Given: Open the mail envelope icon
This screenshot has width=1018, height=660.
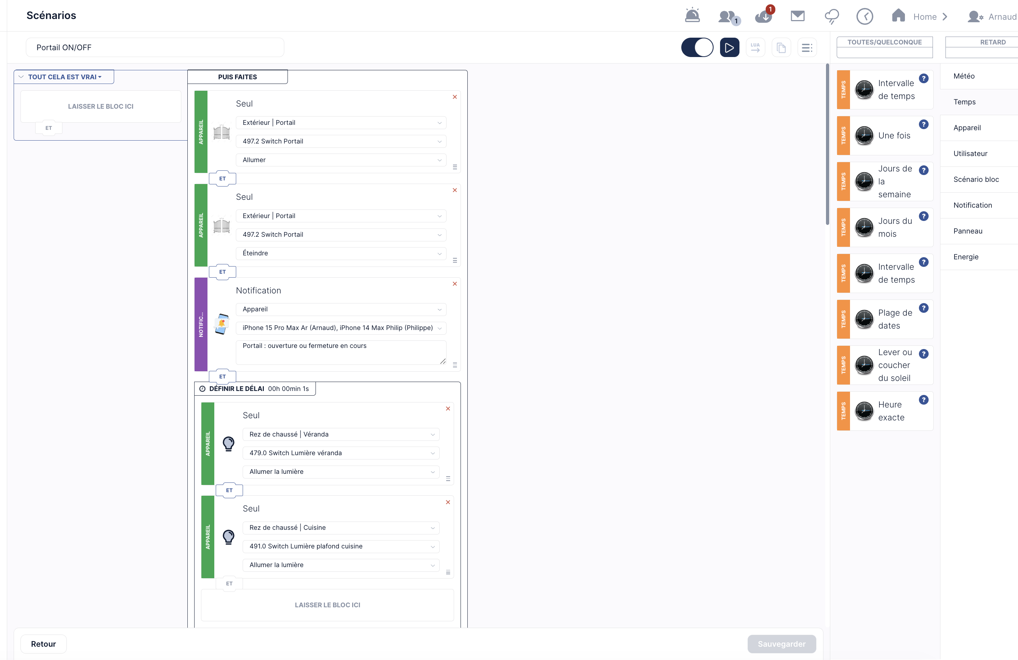Looking at the screenshot, I should [797, 16].
